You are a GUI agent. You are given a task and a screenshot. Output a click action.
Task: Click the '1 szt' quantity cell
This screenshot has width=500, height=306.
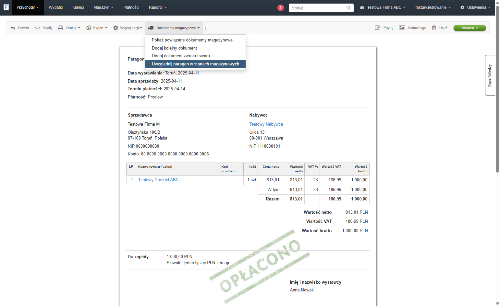pos(251,180)
